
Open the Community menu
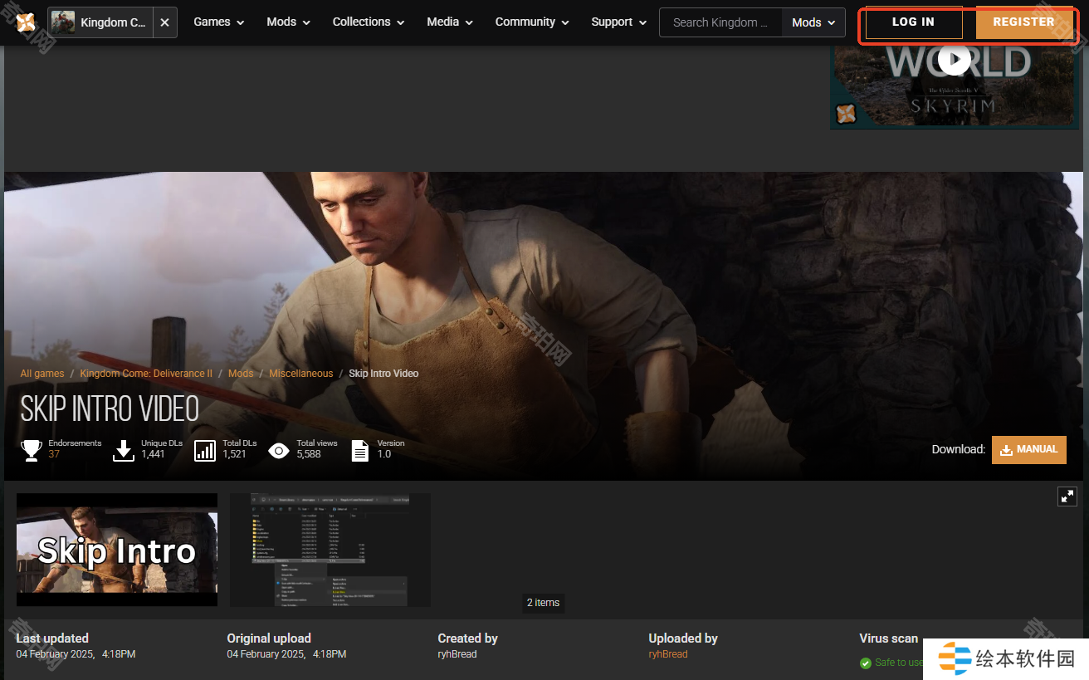(x=532, y=22)
